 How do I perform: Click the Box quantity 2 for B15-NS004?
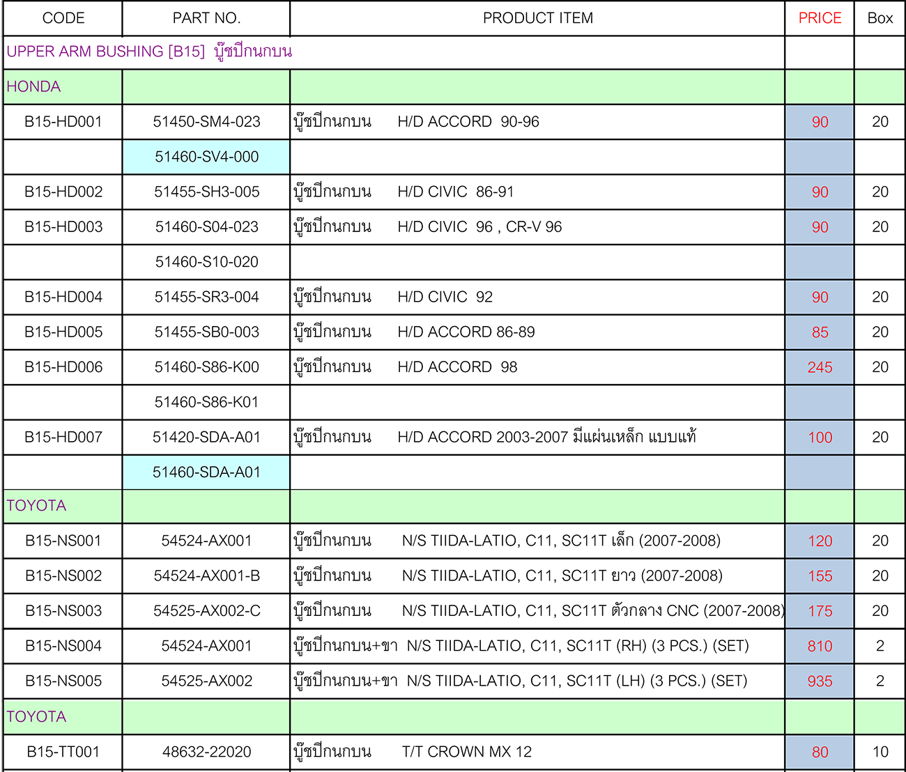pyautogui.click(x=880, y=646)
